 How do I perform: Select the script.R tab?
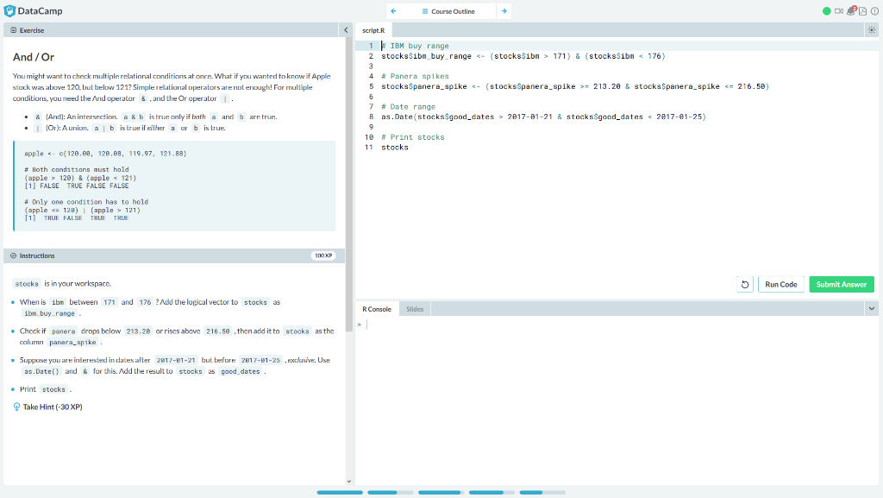373,29
